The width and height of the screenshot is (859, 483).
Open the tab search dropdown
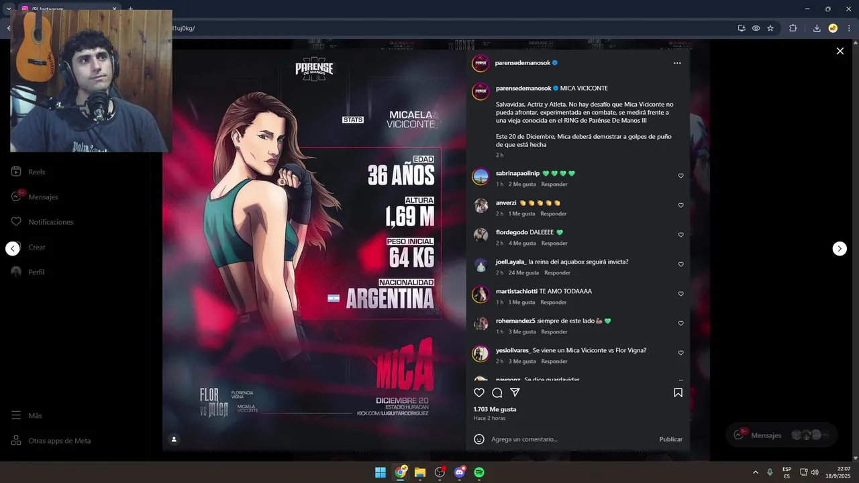[9, 9]
